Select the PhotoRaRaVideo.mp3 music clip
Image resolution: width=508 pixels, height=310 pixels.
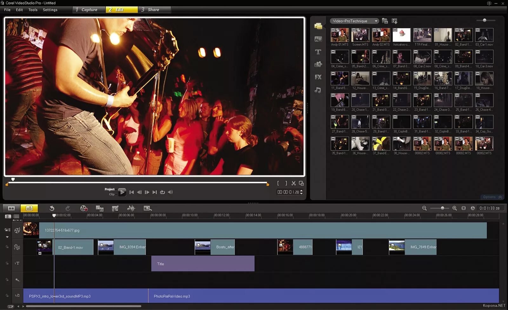point(324,296)
